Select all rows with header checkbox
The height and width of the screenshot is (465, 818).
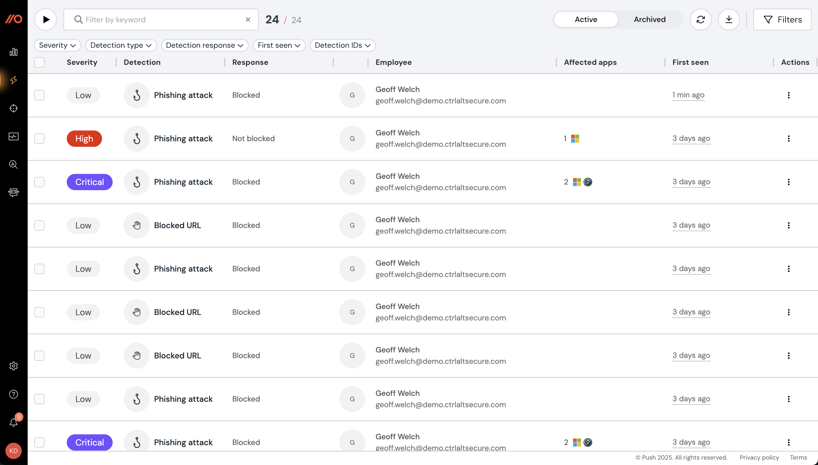tap(39, 62)
